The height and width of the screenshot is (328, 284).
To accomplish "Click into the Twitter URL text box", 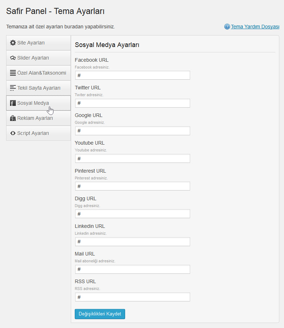I will pos(132,103).
